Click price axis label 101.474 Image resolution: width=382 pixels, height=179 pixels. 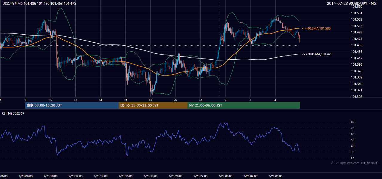(356, 39)
